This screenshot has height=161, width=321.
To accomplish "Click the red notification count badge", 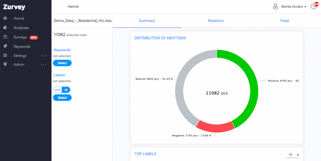I will click(317, 4).
